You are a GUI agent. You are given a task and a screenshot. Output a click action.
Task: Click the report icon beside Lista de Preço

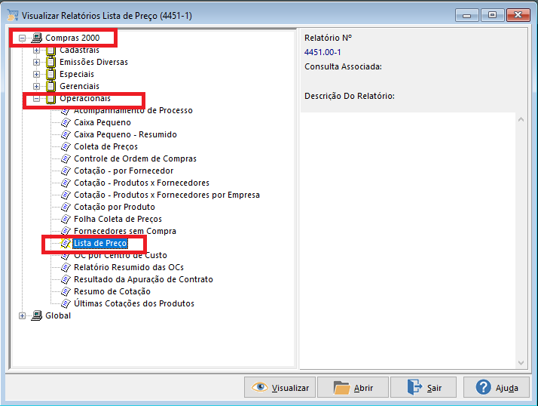coord(66,243)
